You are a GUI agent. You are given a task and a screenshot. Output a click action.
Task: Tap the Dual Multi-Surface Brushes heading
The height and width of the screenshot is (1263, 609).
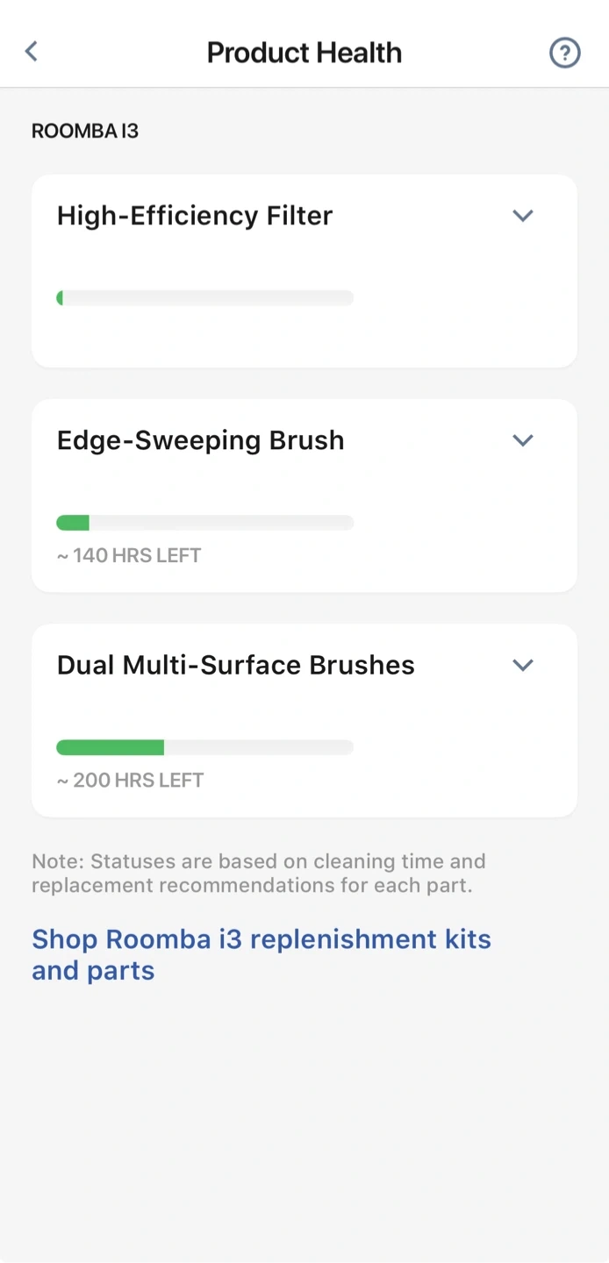pos(235,665)
